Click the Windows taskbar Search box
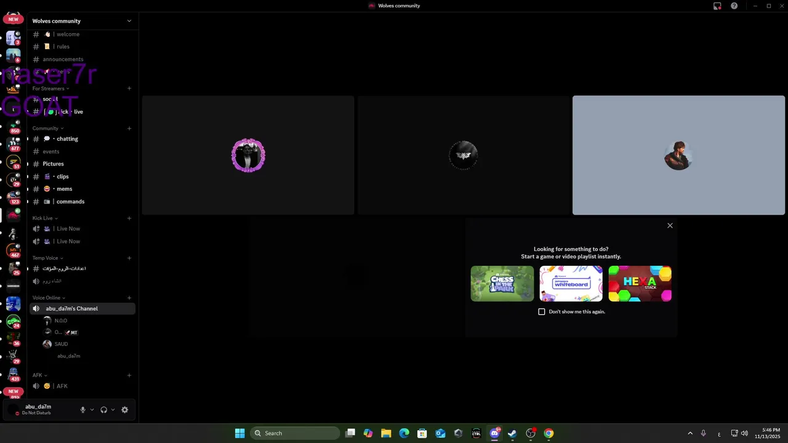 tap(295, 433)
